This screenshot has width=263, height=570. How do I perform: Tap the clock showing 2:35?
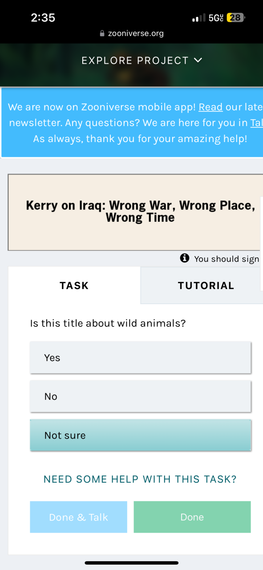[x=43, y=18]
